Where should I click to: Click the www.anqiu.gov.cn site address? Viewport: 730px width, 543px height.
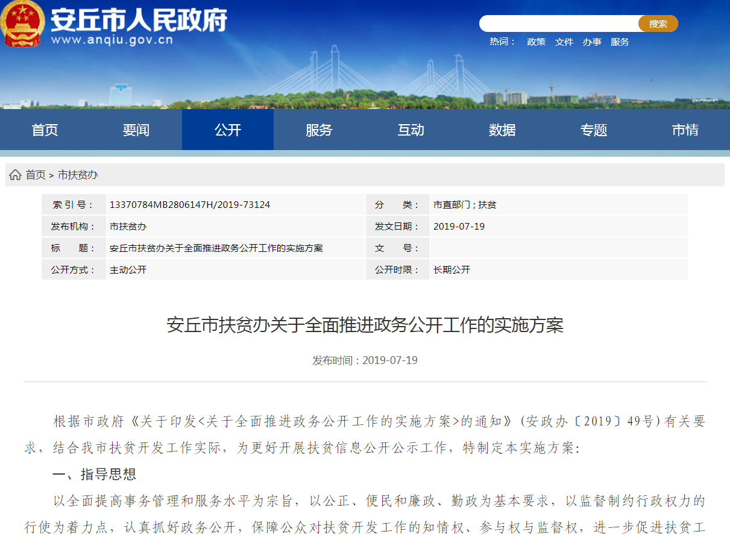point(112,40)
